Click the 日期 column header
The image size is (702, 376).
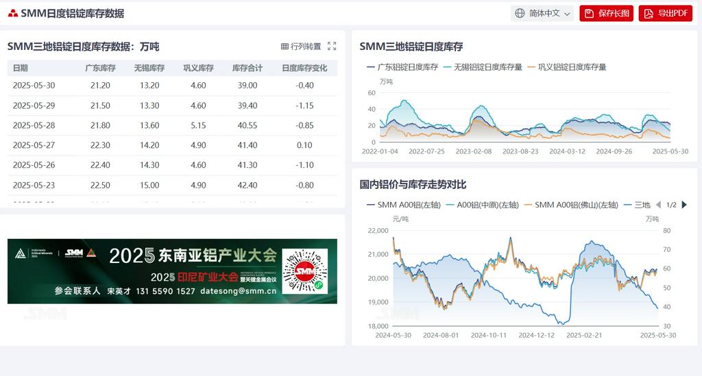pos(20,68)
